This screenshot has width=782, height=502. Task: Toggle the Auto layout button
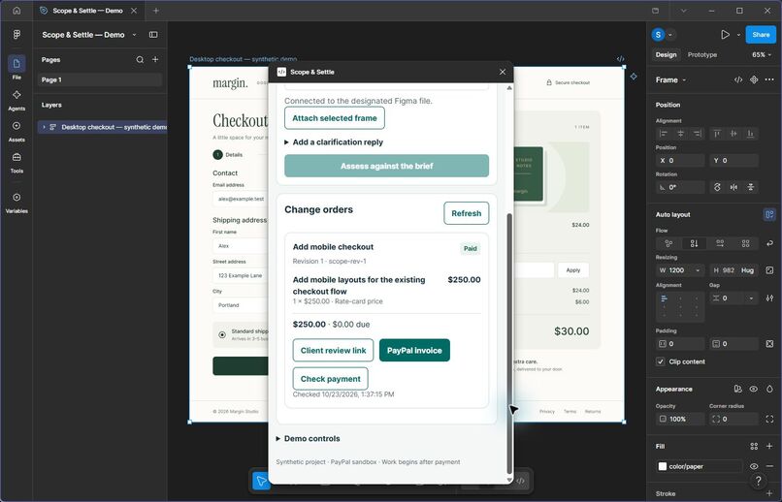(x=769, y=214)
